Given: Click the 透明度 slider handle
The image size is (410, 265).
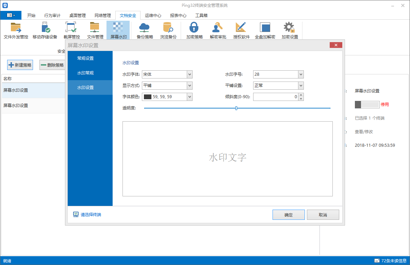Looking at the screenshot, I should 236,108.
